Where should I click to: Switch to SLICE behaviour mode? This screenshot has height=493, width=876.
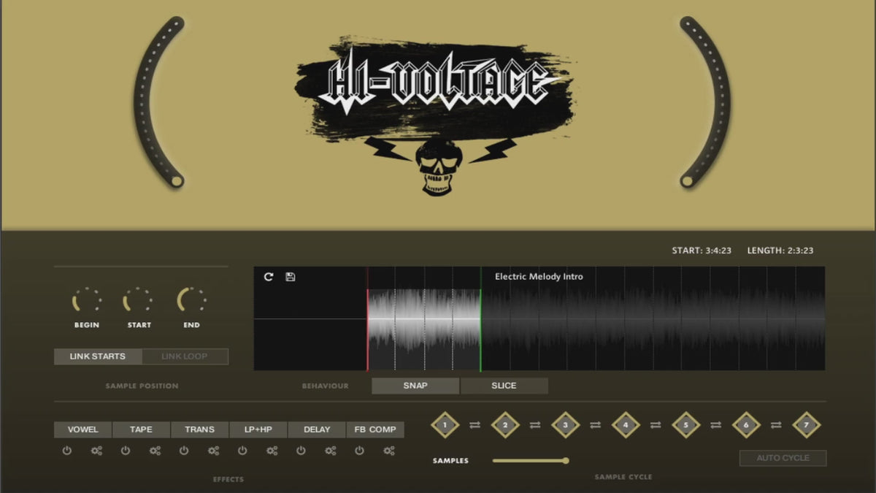[x=504, y=386]
